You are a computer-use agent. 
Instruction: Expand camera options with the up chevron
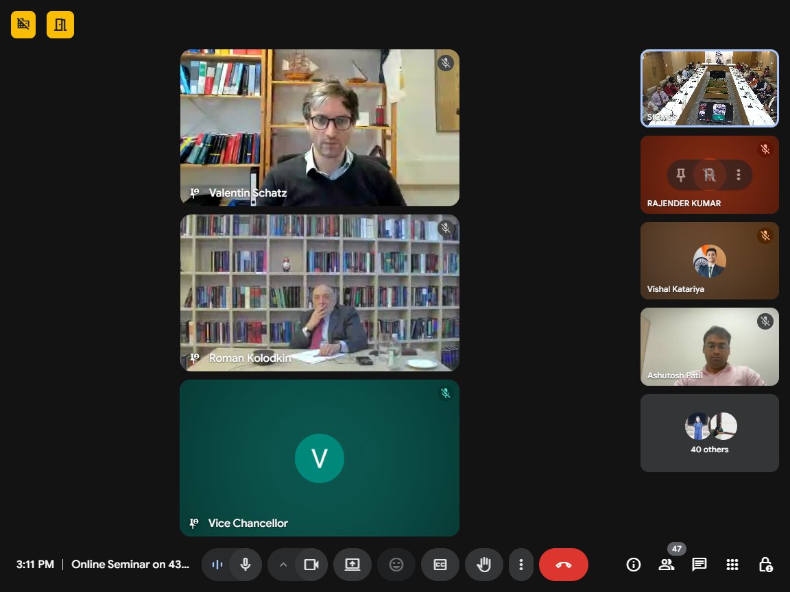click(x=283, y=565)
